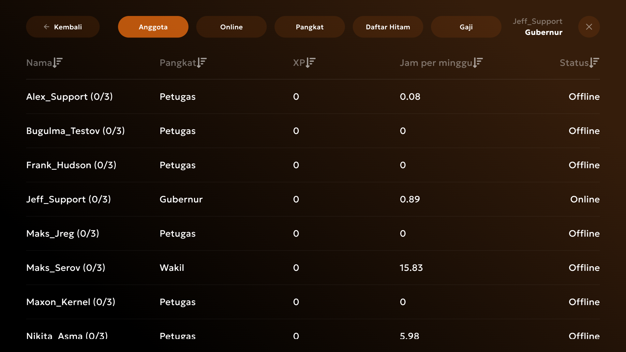626x352 pixels.
Task: Select the Anggota tab
Action: pyautogui.click(x=153, y=27)
